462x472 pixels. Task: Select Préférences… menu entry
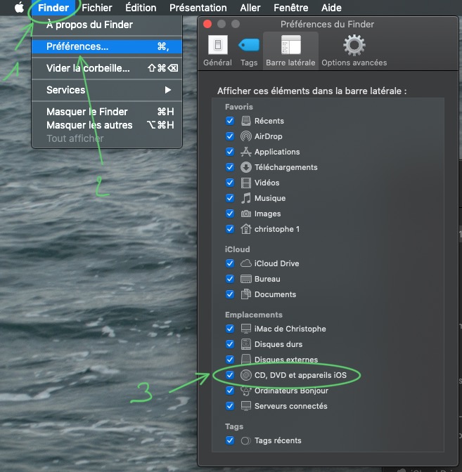tap(107, 46)
